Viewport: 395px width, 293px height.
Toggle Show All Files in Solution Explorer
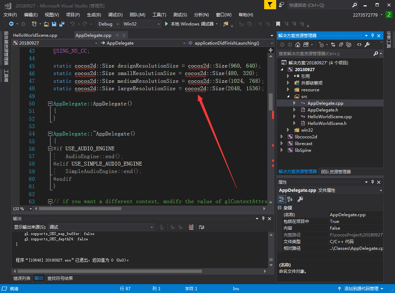coord(349,45)
